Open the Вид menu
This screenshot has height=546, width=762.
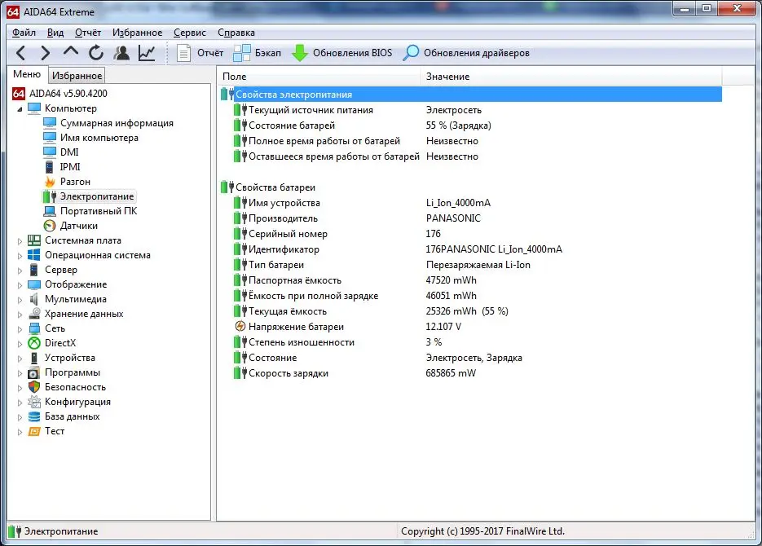(55, 33)
